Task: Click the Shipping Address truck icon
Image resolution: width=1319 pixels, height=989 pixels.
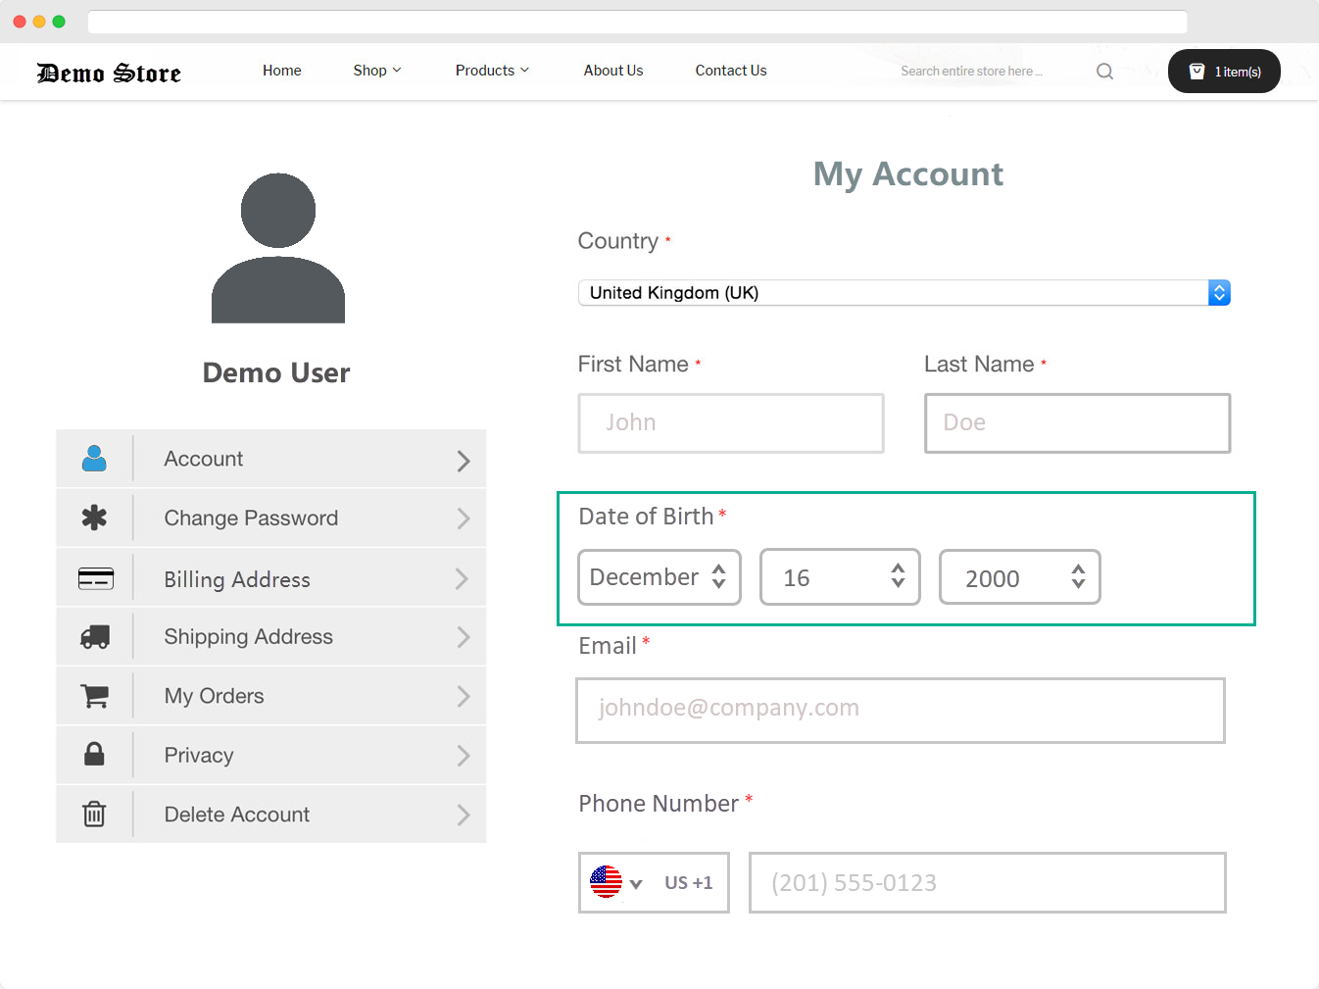Action: [x=94, y=637]
